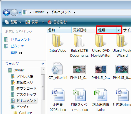
Task: Open ドキュメント favorite link
Action: tap(21, 40)
